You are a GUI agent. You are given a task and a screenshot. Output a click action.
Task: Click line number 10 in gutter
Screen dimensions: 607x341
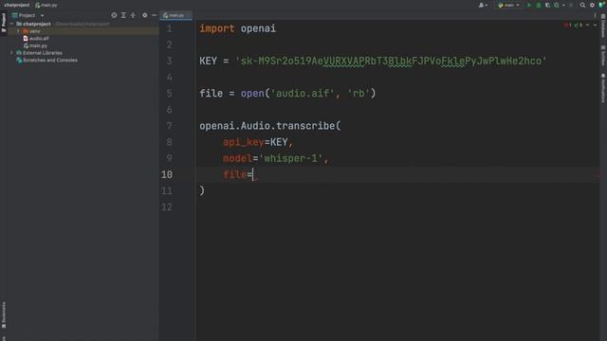click(x=167, y=174)
